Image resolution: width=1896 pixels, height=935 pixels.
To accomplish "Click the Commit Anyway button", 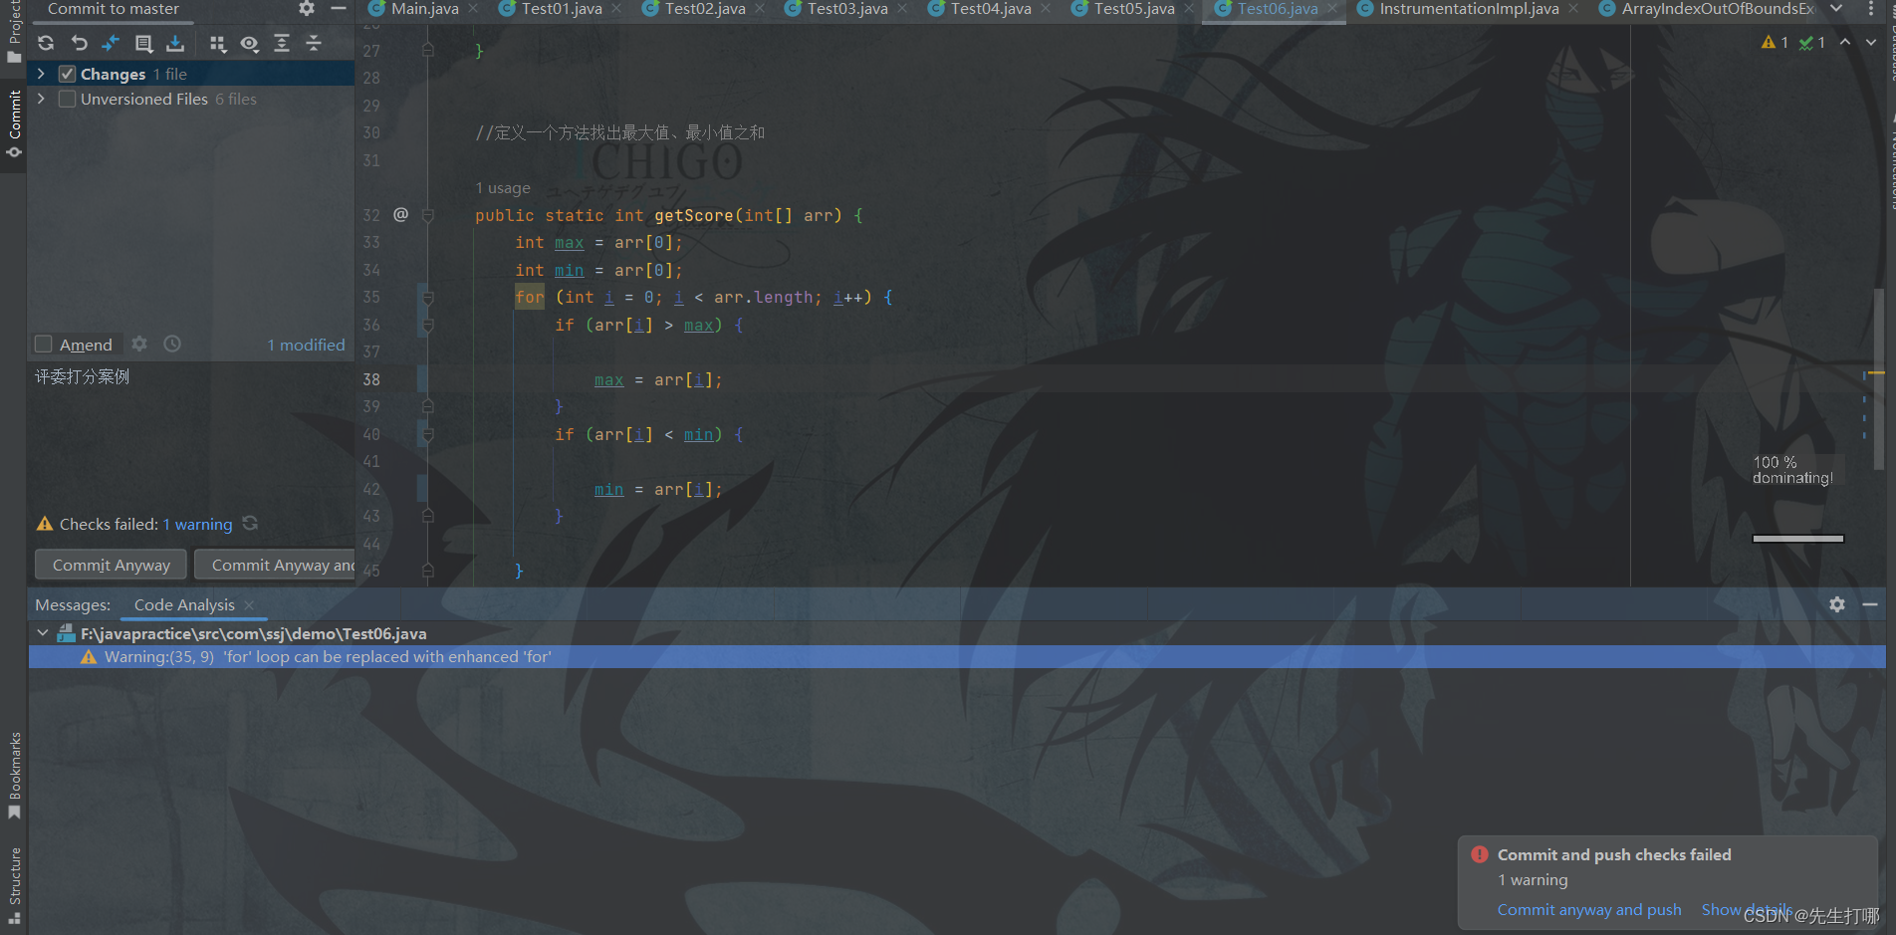I will 111,565.
